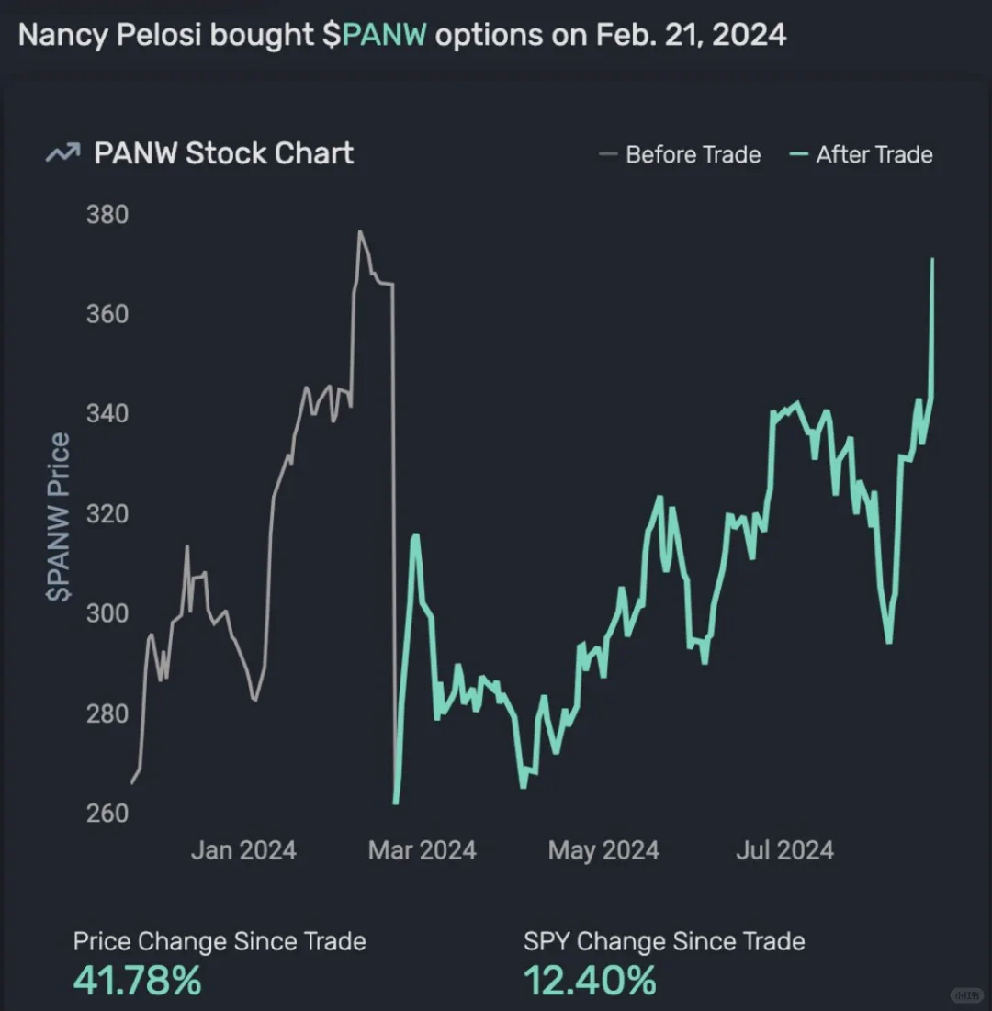
Task: Click the Price Change Since Trade label
Action: pyautogui.click(x=220, y=941)
